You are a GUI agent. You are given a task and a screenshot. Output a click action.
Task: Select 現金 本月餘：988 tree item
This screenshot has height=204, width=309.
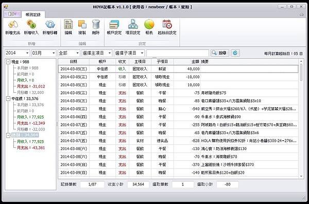click(x=28, y=68)
